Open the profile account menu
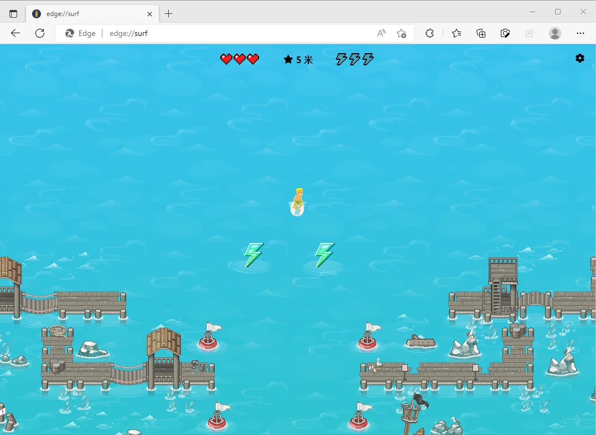The height and width of the screenshot is (435, 596). [x=555, y=33]
